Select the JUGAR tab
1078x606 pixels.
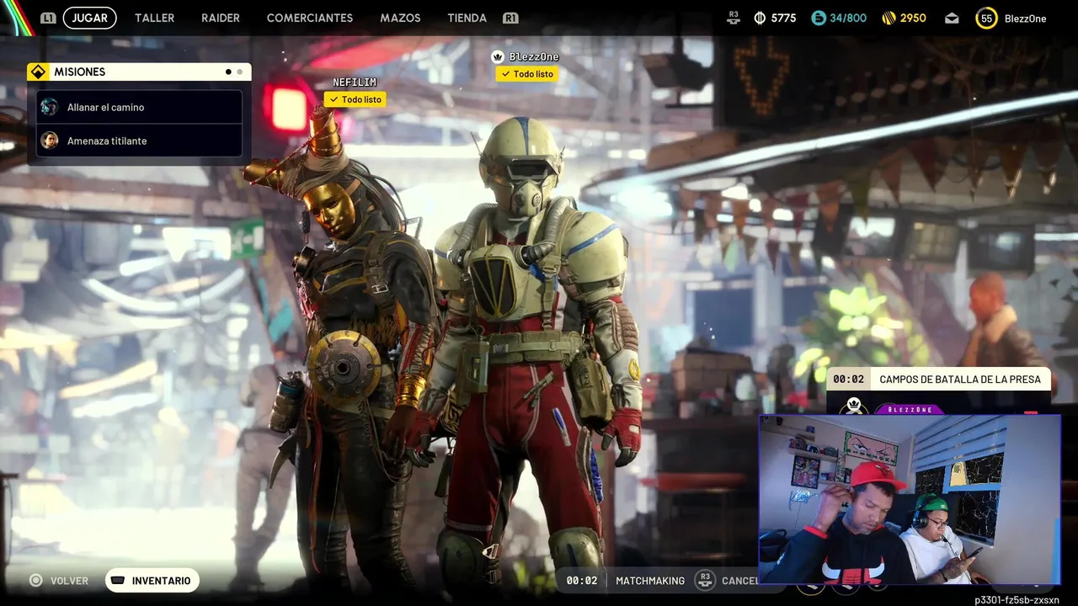pos(89,18)
